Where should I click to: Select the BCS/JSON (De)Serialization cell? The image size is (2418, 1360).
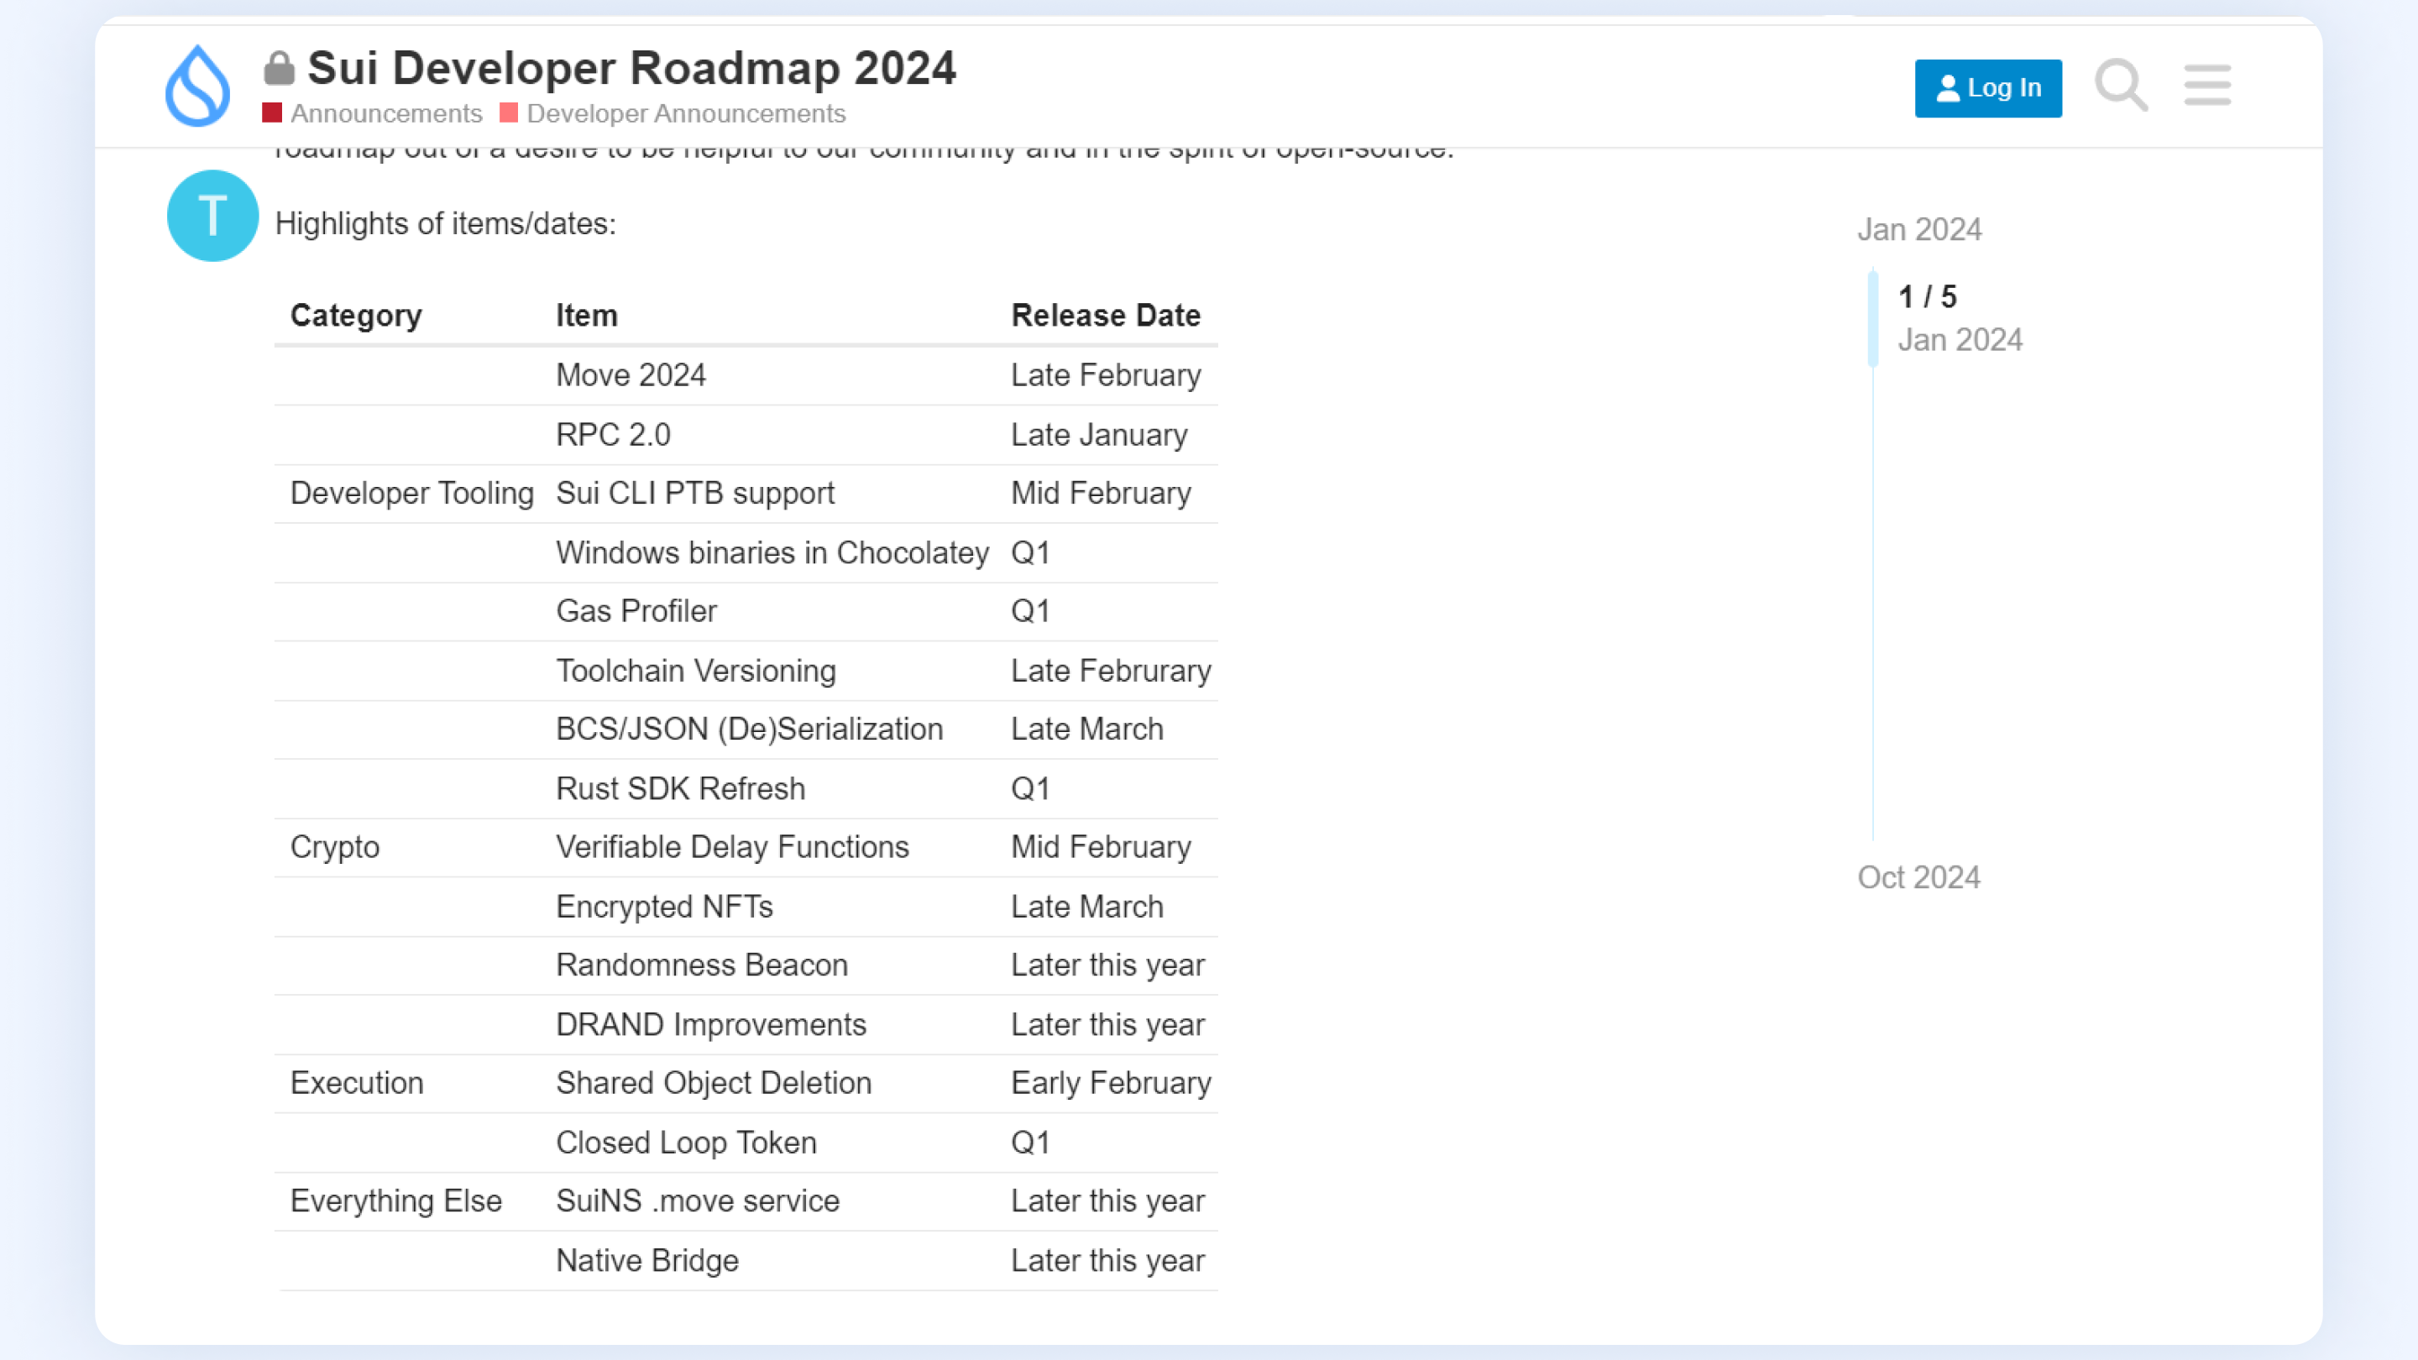click(x=749, y=730)
